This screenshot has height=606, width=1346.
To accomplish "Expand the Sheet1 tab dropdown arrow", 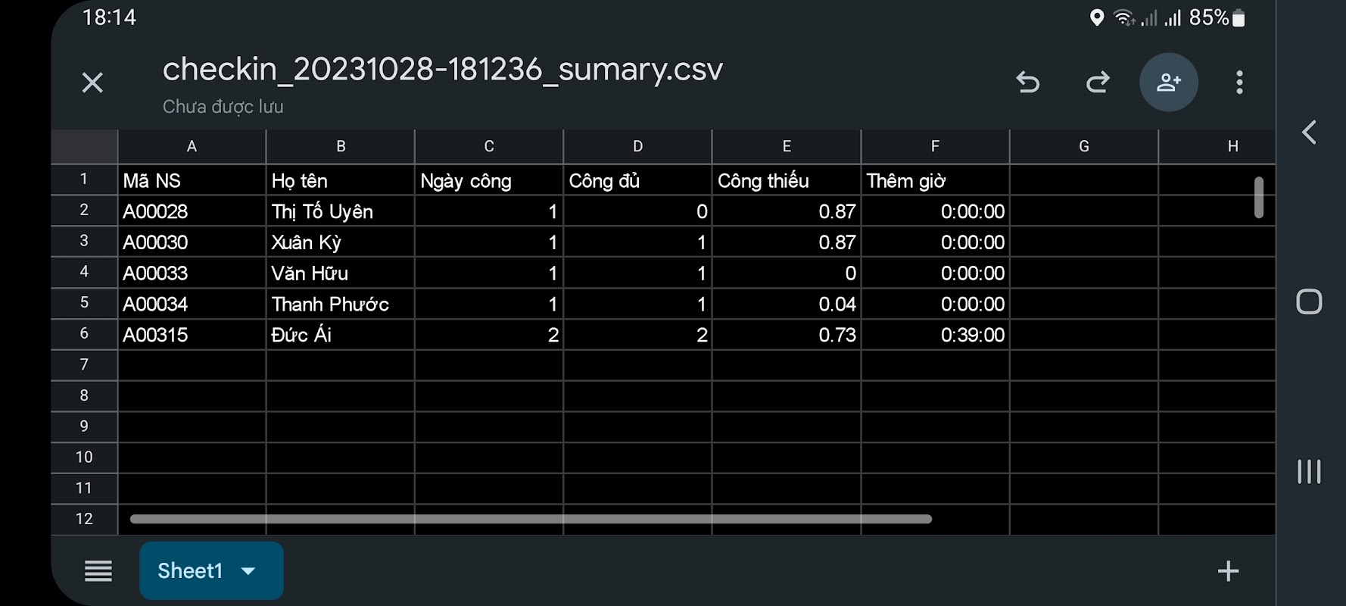I will [248, 571].
